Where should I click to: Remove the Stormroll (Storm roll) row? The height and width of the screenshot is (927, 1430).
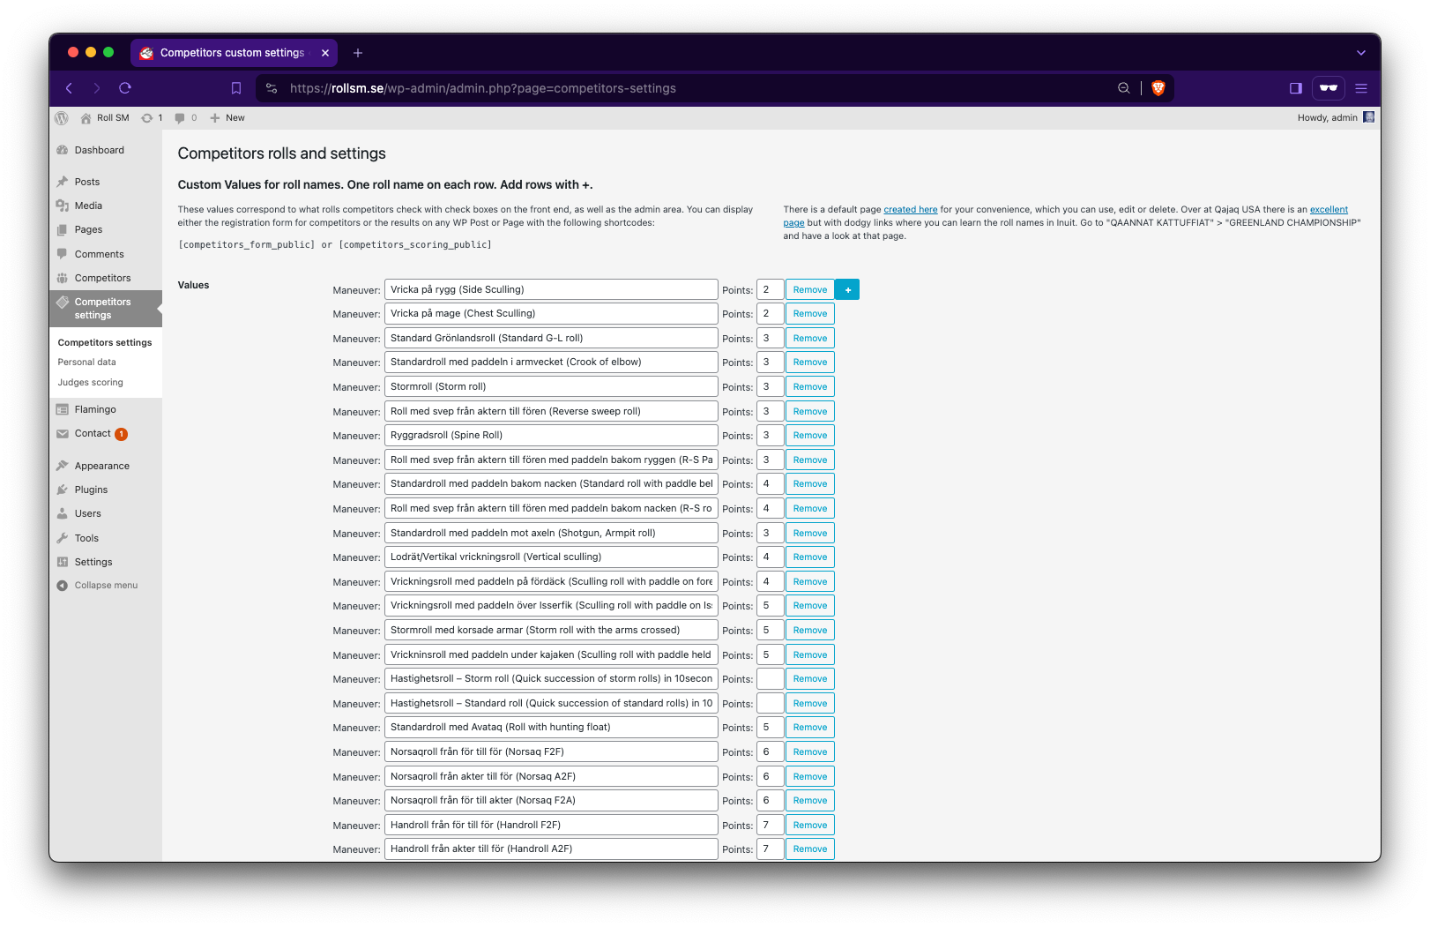tap(809, 387)
